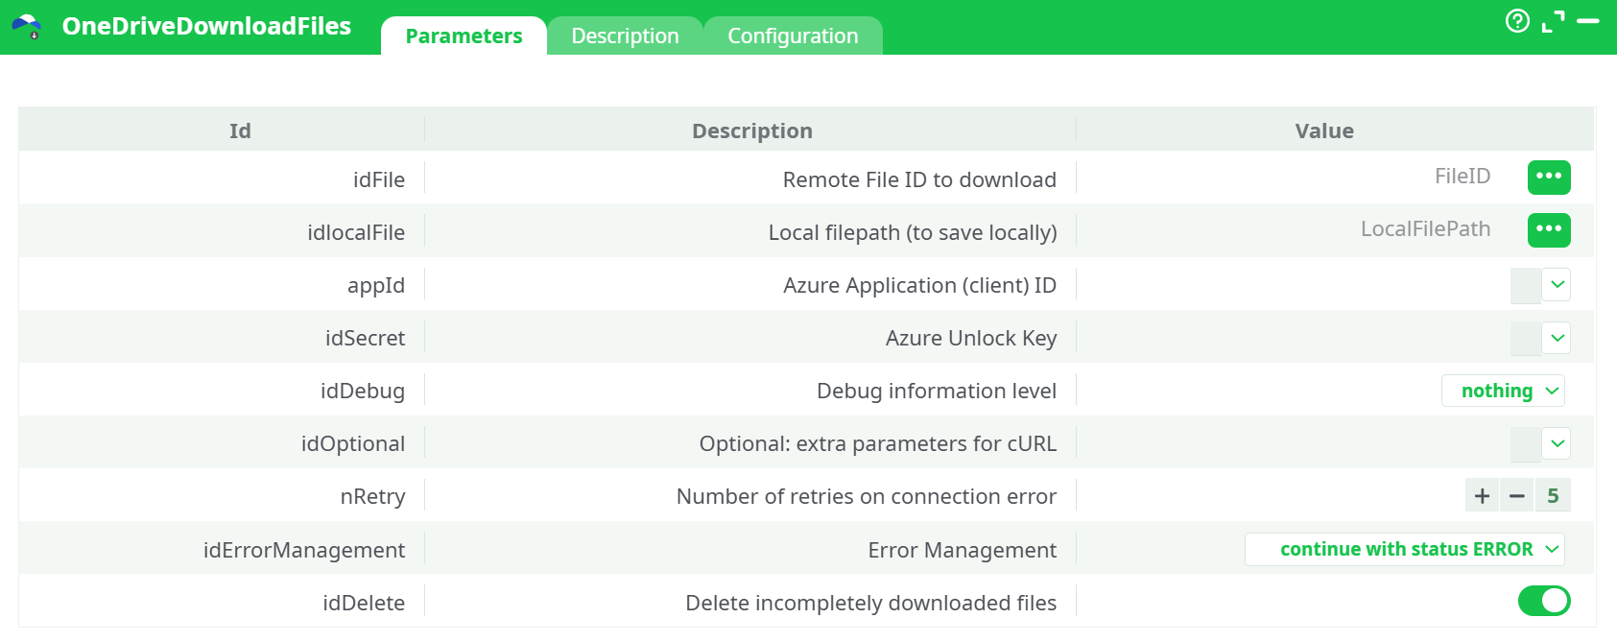Click the Value column header
This screenshot has width=1617, height=642.
point(1324,131)
